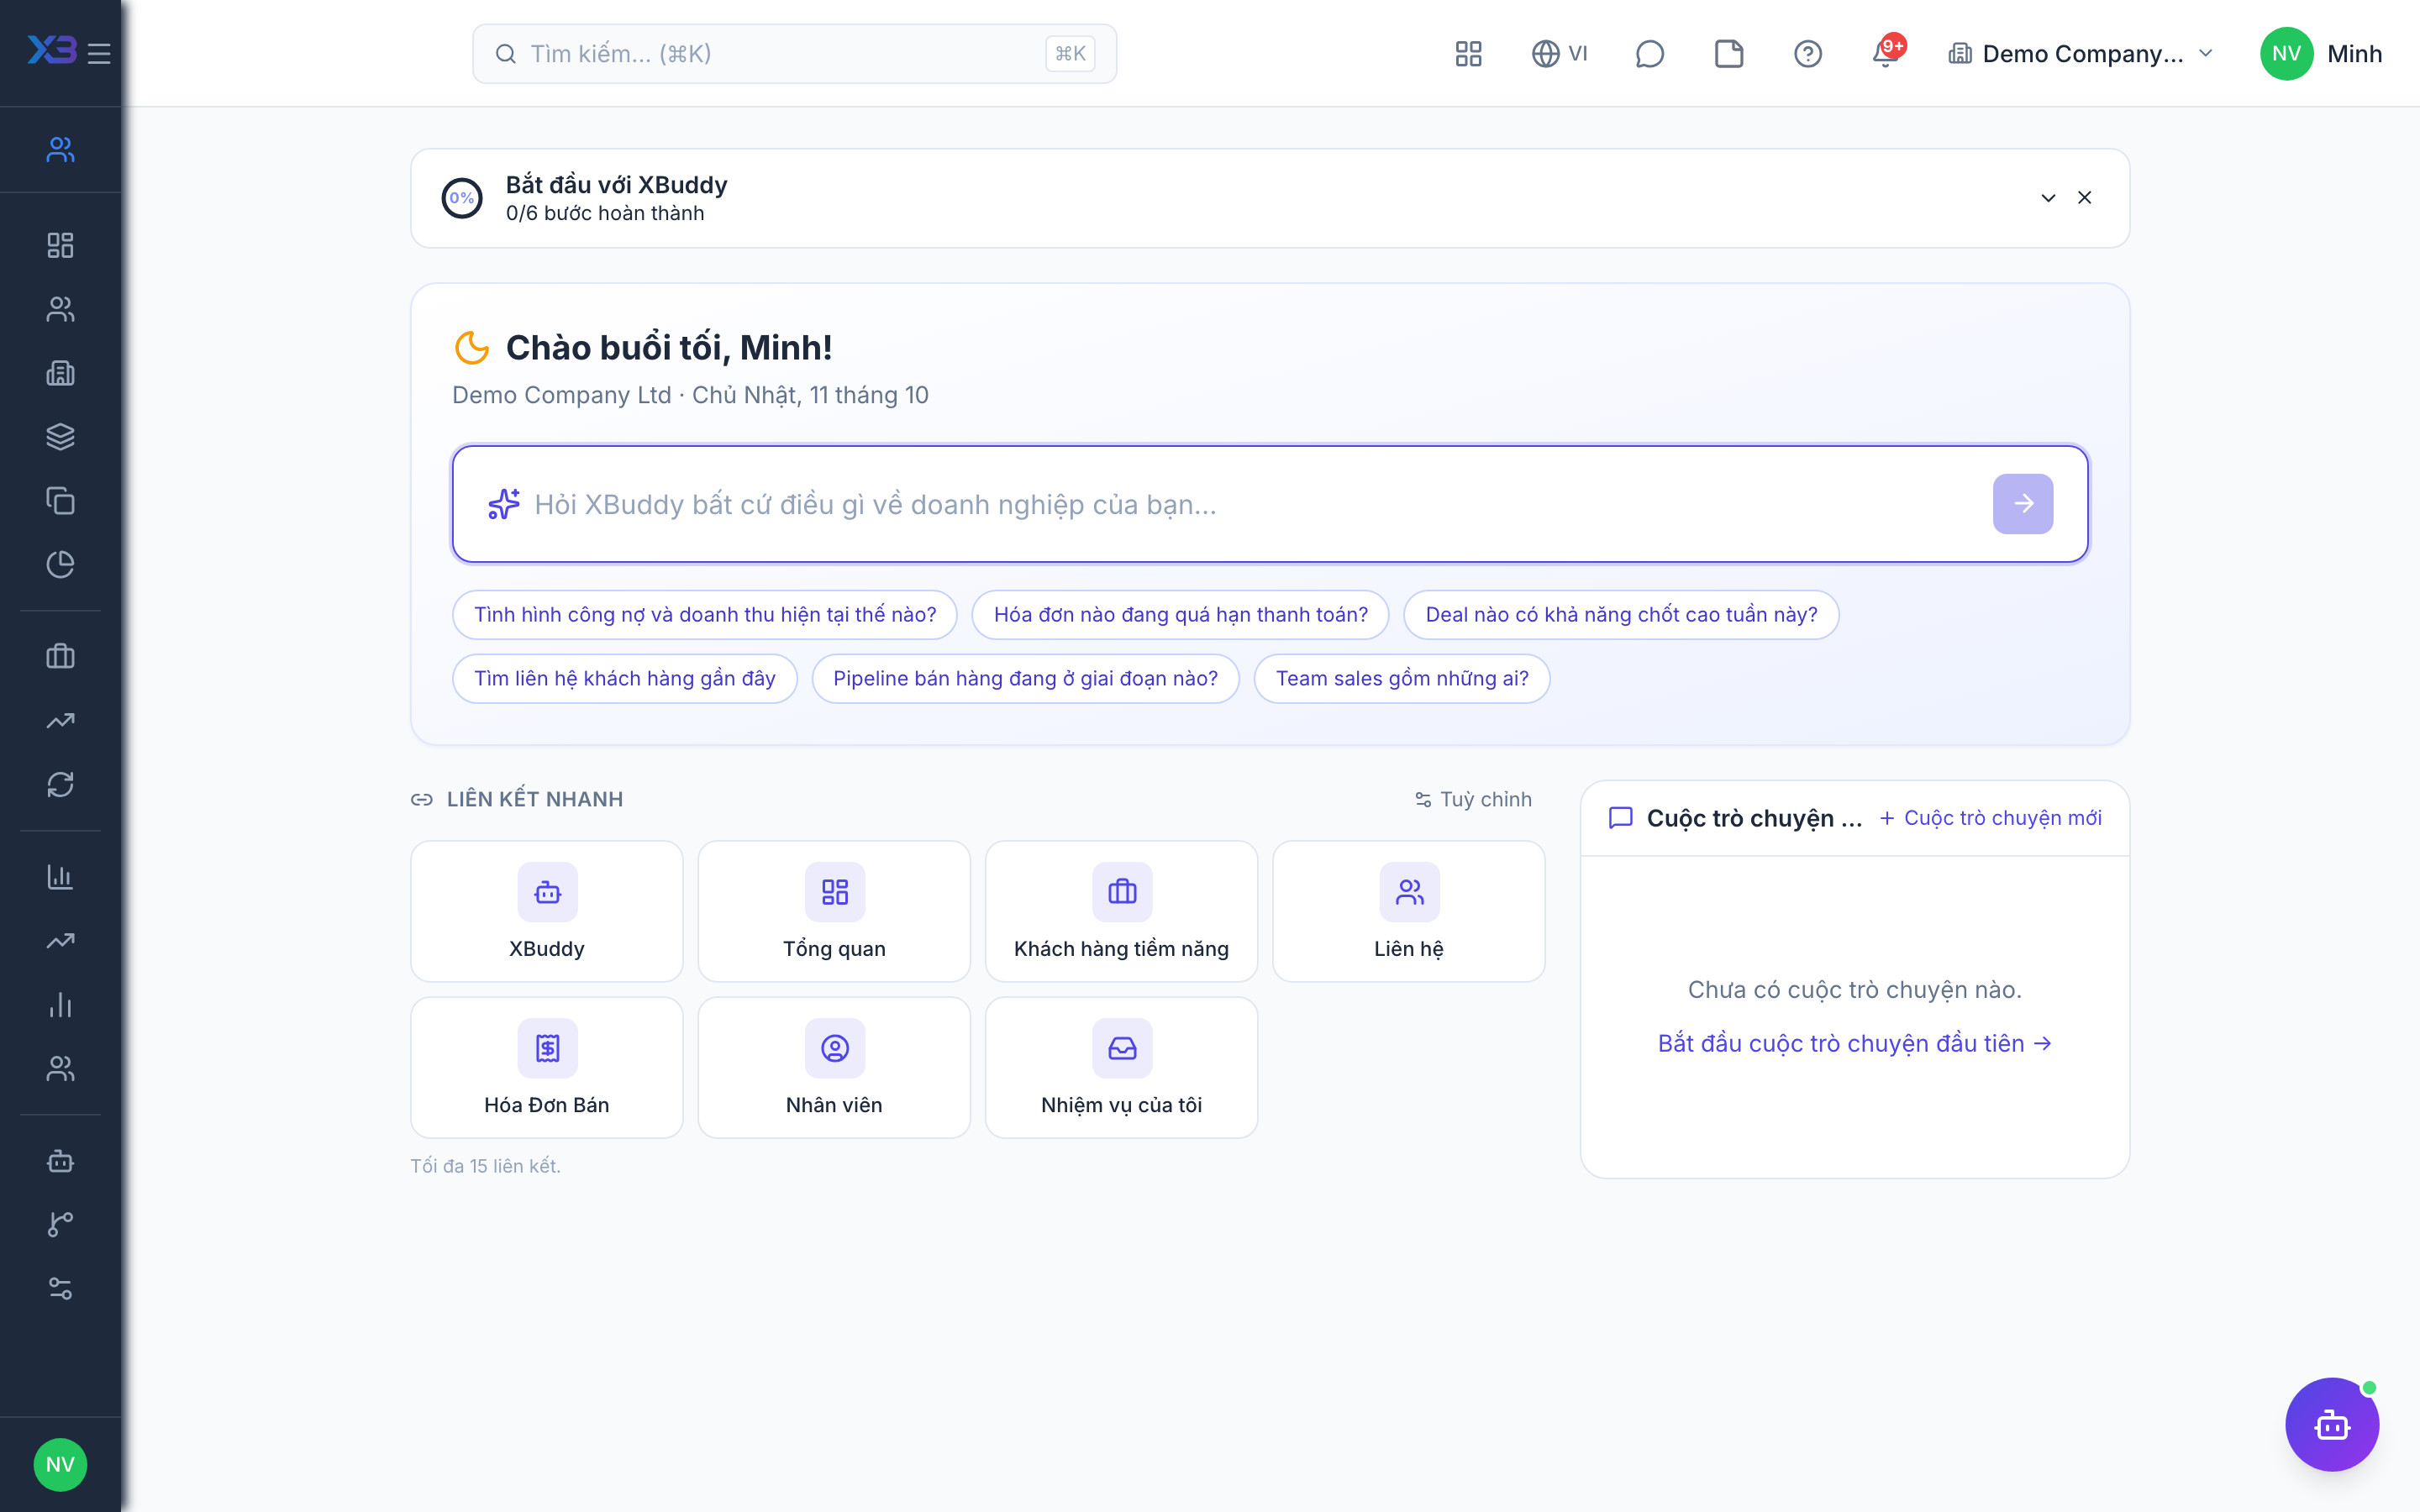Open the sidebar refresh cycle icon
The image size is (2420, 1512).
point(60,784)
